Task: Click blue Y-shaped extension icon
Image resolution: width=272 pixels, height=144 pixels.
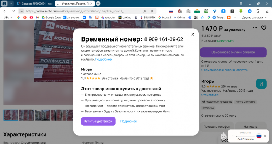Action: (x=215, y=11)
